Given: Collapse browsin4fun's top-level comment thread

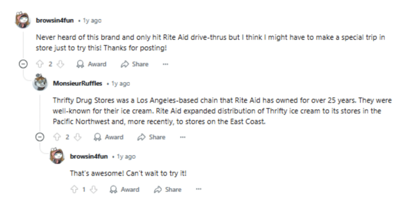Looking at the screenshot, I should [23, 64].
